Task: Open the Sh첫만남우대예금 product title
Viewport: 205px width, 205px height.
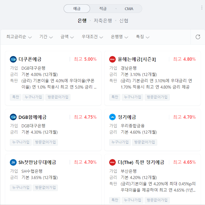Action: coord(37,162)
